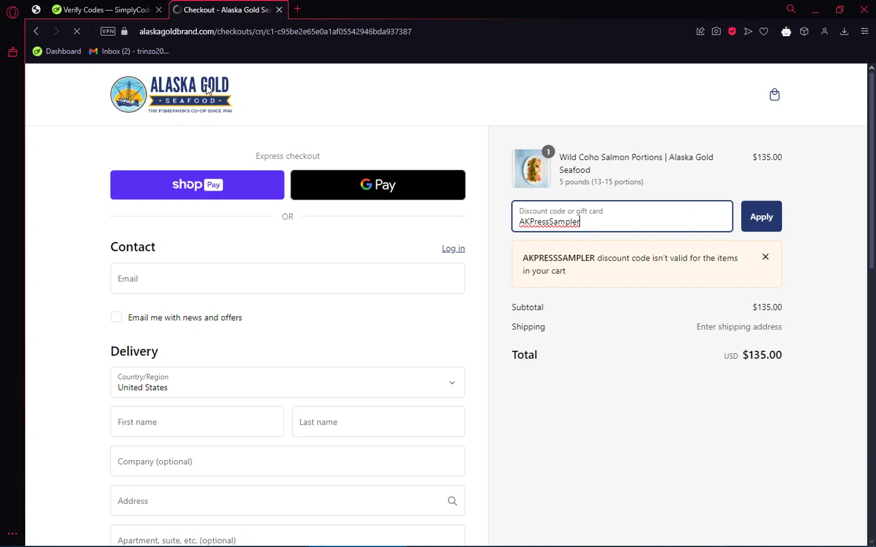Click the address search magnifier icon
The width and height of the screenshot is (876, 547).
tap(452, 501)
